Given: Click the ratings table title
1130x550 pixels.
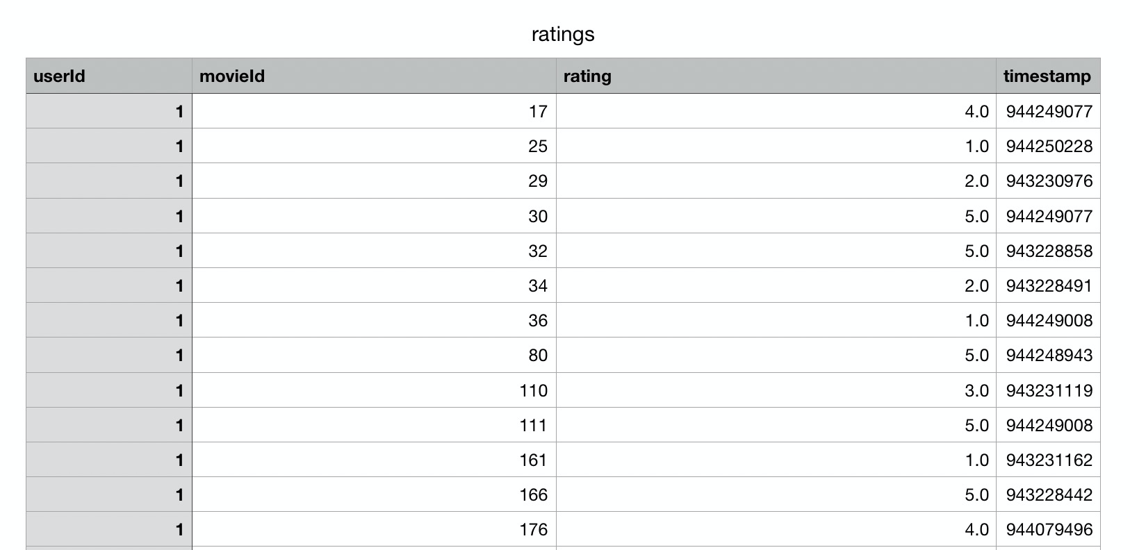Looking at the screenshot, I should tap(563, 34).
